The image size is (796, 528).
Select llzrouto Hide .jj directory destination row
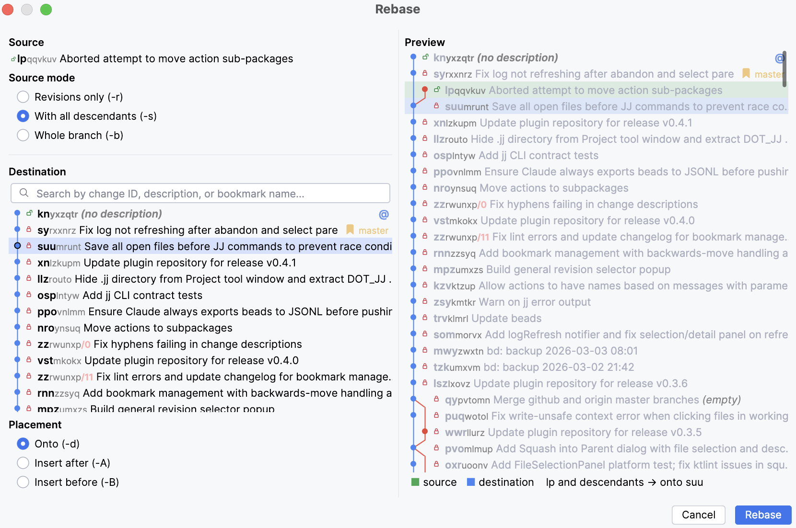pyautogui.click(x=200, y=279)
